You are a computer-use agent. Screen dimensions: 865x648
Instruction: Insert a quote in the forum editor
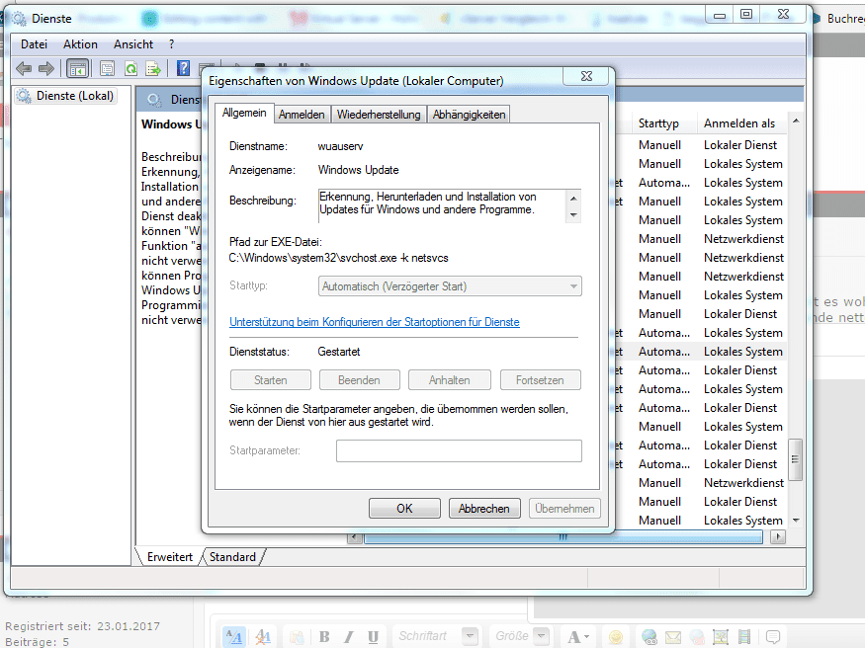(x=773, y=637)
